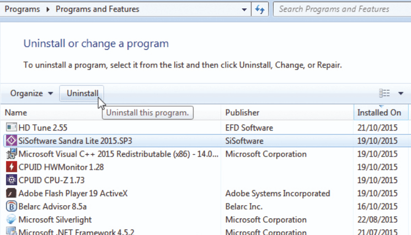This screenshot has width=411, height=235.
Task: Click the Belarc Advisor 8.5a icon
Action: pyautogui.click(x=11, y=206)
